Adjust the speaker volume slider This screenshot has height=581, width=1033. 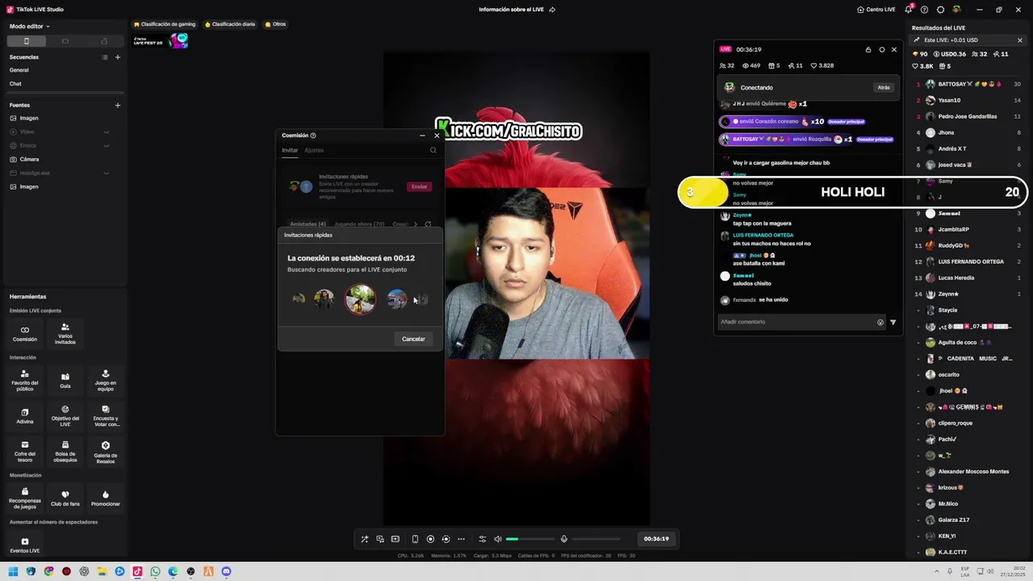530,539
